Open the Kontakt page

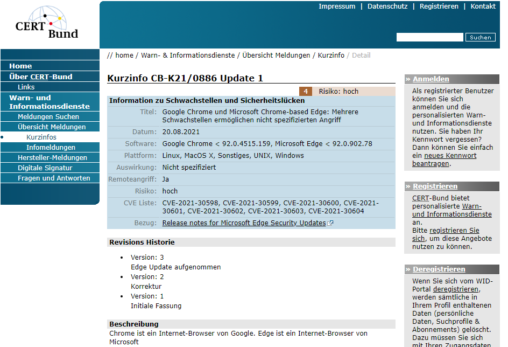tap(483, 6)
